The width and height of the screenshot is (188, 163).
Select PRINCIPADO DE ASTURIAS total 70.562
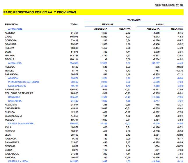pos(75,82)
